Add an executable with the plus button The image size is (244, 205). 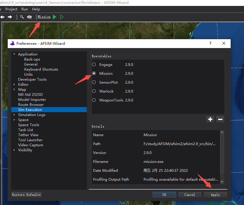point(210,119)
